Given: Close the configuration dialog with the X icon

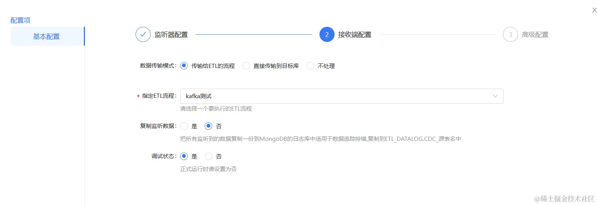Looking at the screenshot, I should [594, 10].
